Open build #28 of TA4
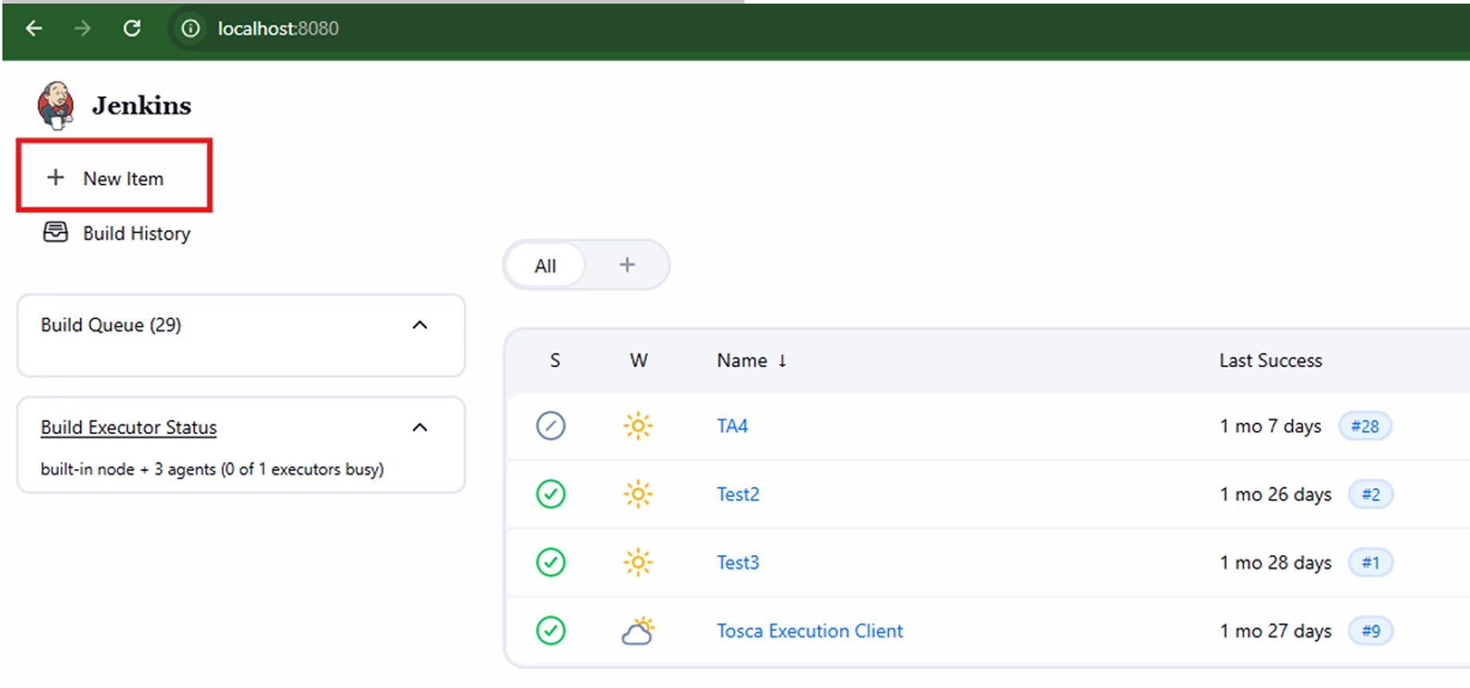1470x688 pixels. [1365, 426]
